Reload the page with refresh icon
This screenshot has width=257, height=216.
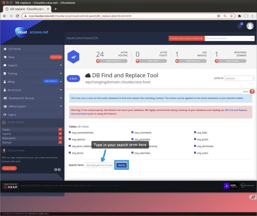point(17,16)
